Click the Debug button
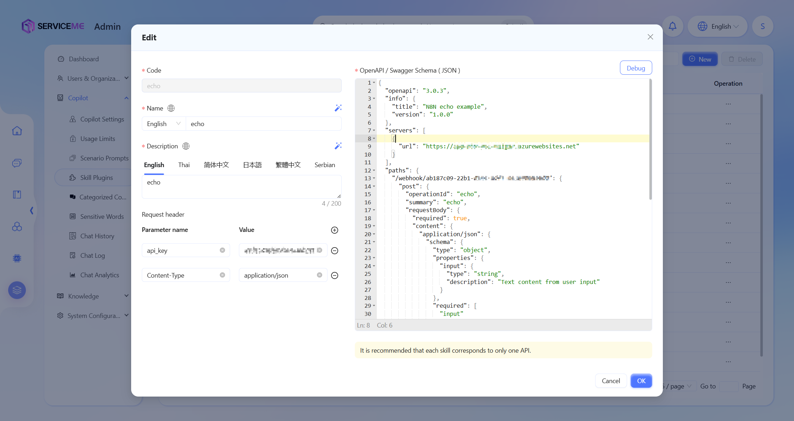The height and width of the screenshot is (421, 794). (x=636, y=68)
